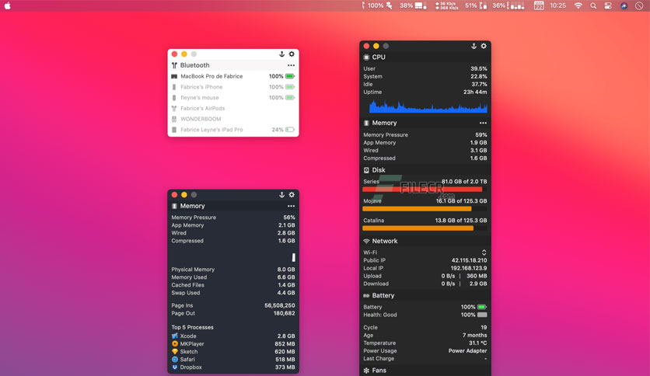Click the fan icon in menu bar

(x=390, y=5)
